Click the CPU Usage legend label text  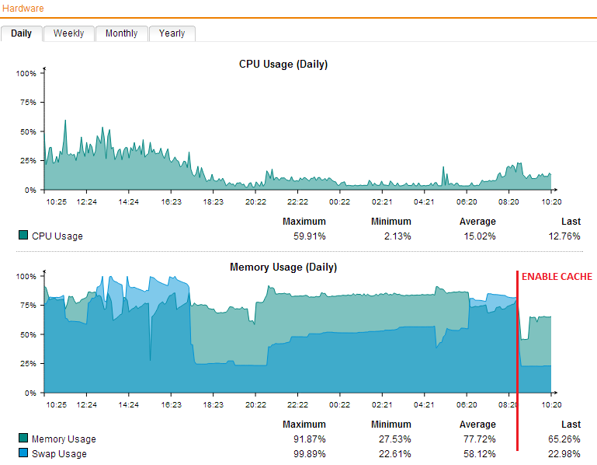[57, 236]
